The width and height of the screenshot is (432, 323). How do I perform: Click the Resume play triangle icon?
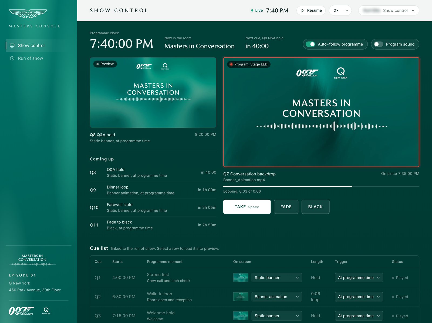pyautogui.click(x=303, y=11)
